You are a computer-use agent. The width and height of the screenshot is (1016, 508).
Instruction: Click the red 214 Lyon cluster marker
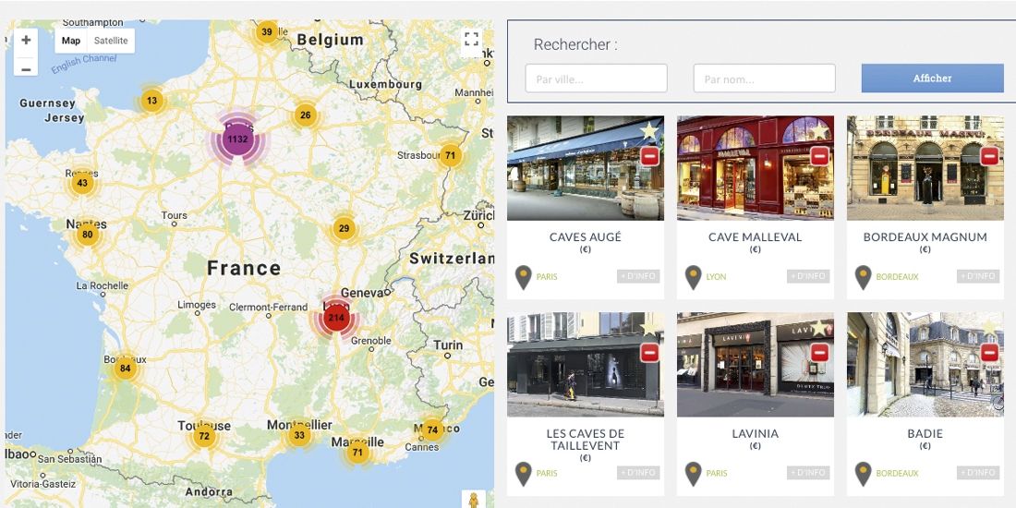(x=335, y=318)
